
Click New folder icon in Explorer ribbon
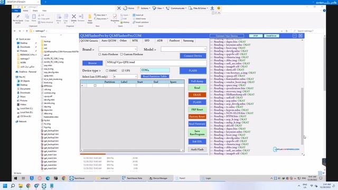click(x=90, y=19)
